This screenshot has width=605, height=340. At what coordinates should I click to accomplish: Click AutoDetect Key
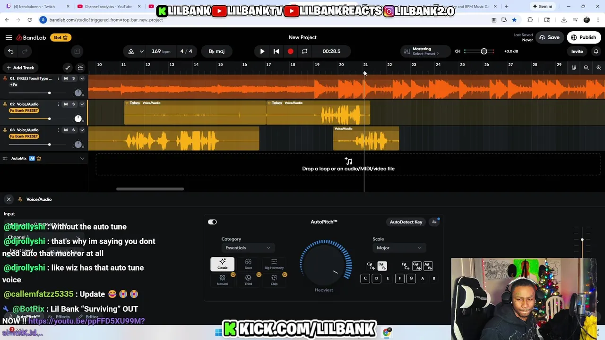click(x=406, y=222)
